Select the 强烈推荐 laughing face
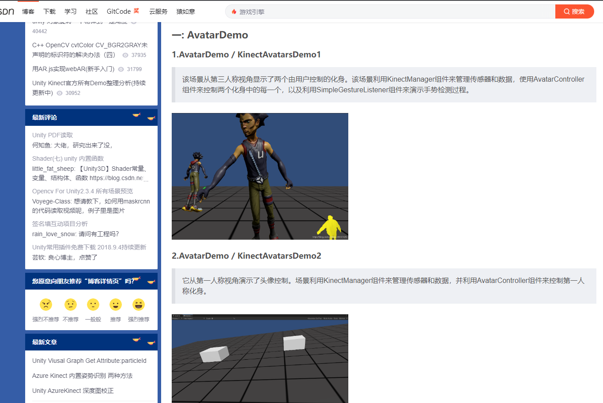Viewport: 603px width, 403px height. point(139,305)
